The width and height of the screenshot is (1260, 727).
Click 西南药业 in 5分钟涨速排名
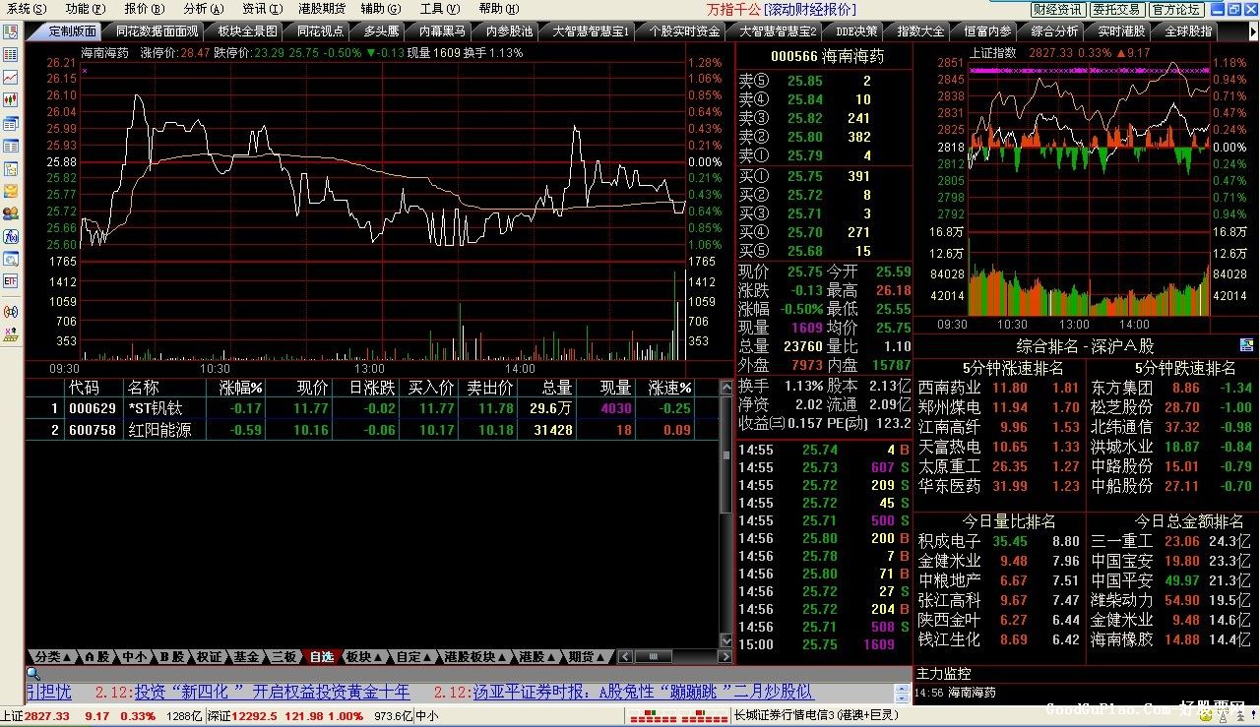click(949, 388)
